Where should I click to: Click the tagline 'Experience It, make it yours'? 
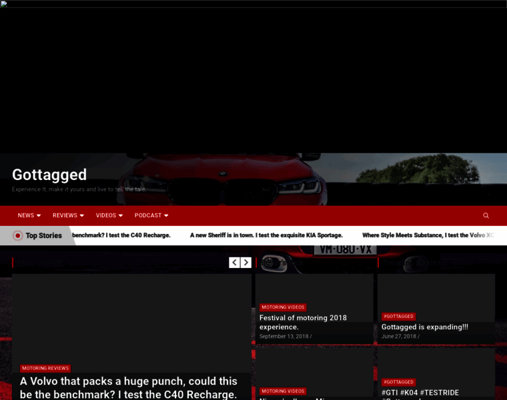coord(79,189)
